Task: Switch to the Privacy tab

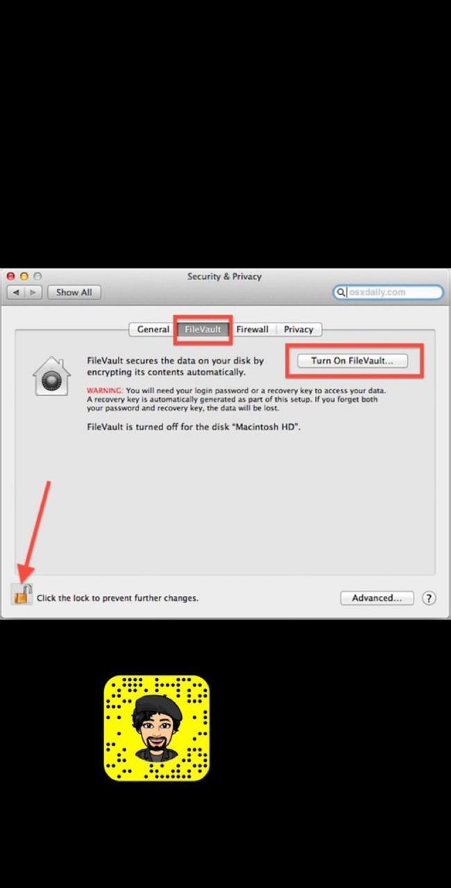Action: coord(298,330)
